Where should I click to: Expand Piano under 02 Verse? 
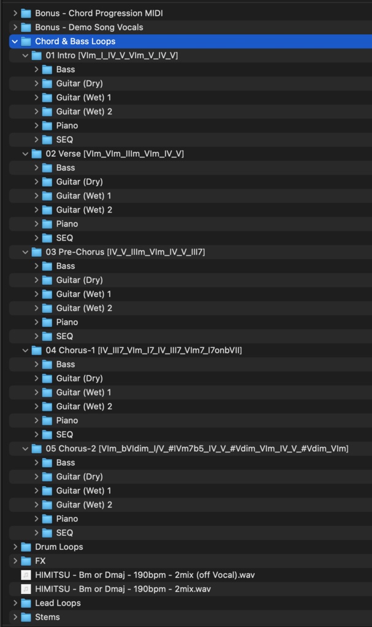pyautogui.click(x=36, y=224)
